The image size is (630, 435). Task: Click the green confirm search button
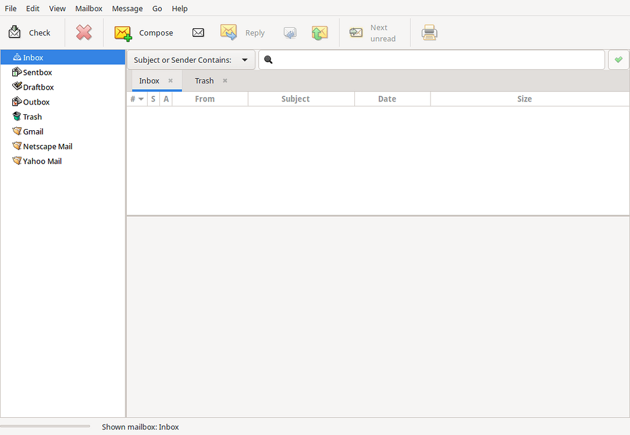pyautogui.click(x=618, y=60)
